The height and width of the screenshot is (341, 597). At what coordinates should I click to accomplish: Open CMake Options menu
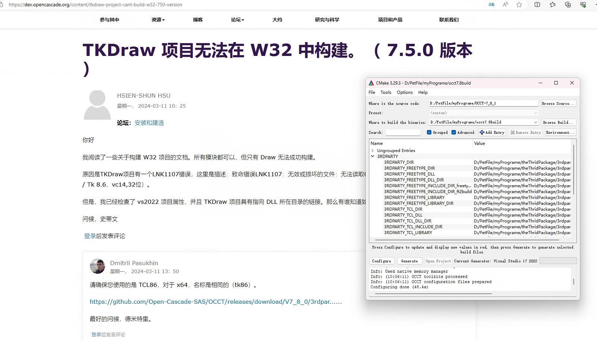405,92
